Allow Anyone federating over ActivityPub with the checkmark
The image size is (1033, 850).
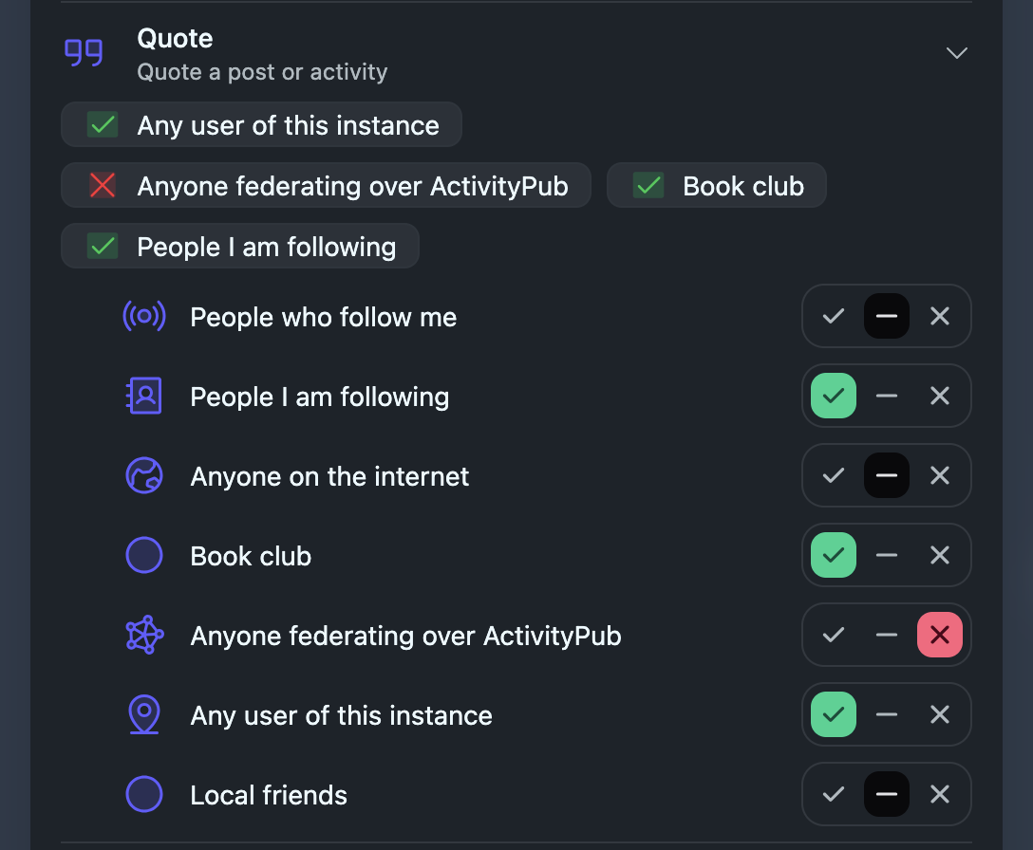point(834,636)
